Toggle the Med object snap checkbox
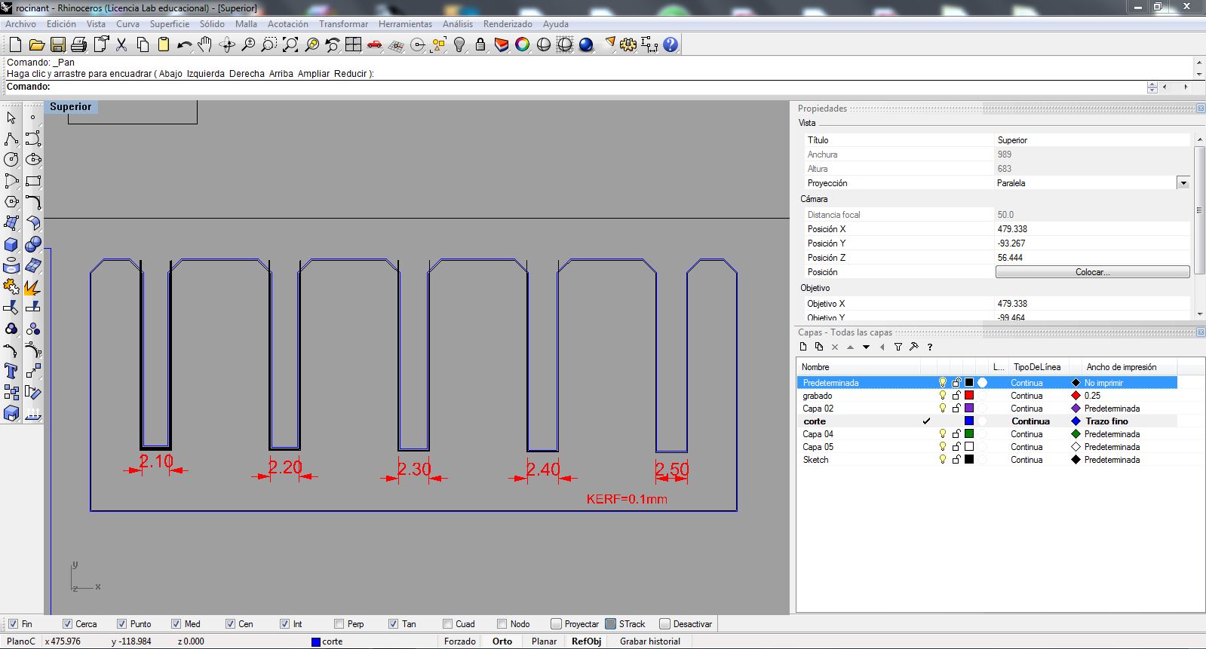1206x649 pixels. tap(176, 623)
